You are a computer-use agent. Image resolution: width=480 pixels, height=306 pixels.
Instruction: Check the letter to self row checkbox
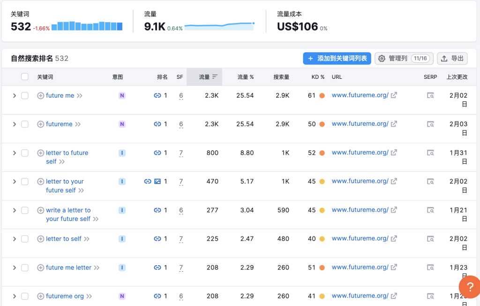click(25, 239)
